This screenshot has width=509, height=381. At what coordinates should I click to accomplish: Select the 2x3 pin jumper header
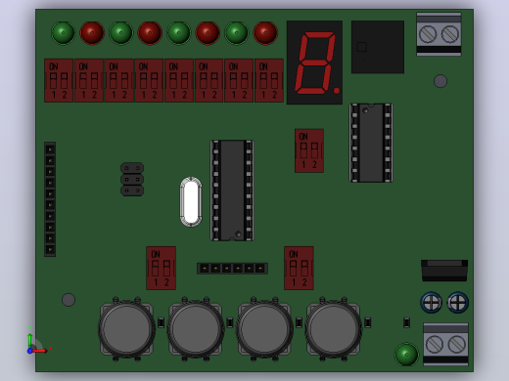click(132, 180)
